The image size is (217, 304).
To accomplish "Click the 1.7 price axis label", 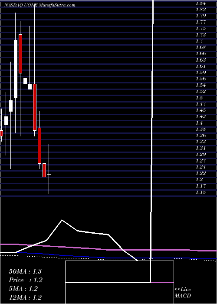I will [199, 41].
